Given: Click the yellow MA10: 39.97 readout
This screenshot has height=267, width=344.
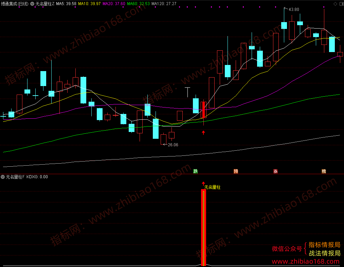Looking at the screenshot, I should [x=89, y=4].
